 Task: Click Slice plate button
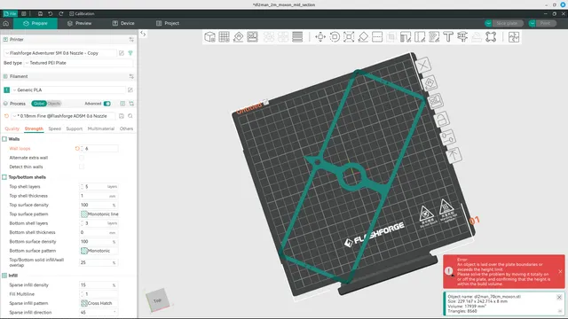coord(507,23)
